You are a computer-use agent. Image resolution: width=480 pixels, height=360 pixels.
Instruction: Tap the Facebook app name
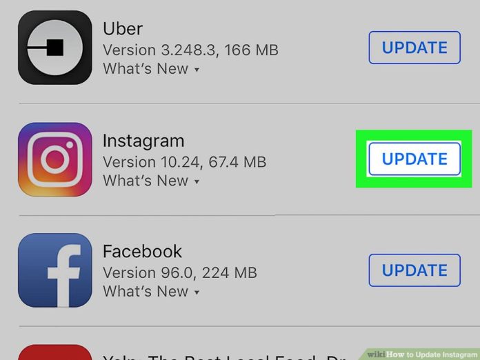coord(142,251)
